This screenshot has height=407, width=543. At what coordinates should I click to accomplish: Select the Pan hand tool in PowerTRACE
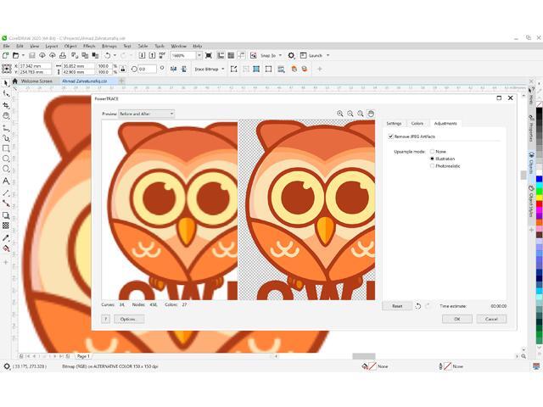[371, 114]
